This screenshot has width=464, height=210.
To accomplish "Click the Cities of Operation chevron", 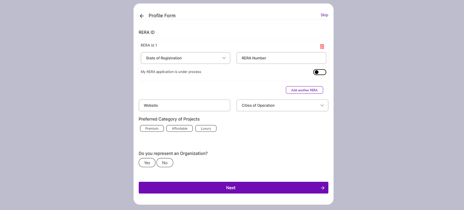I will pyautogui.click(x=322, y=106).
